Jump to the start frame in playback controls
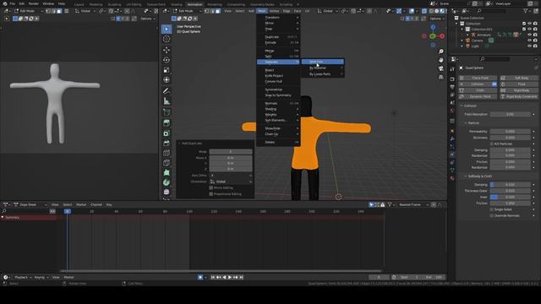 pos(213,277)
